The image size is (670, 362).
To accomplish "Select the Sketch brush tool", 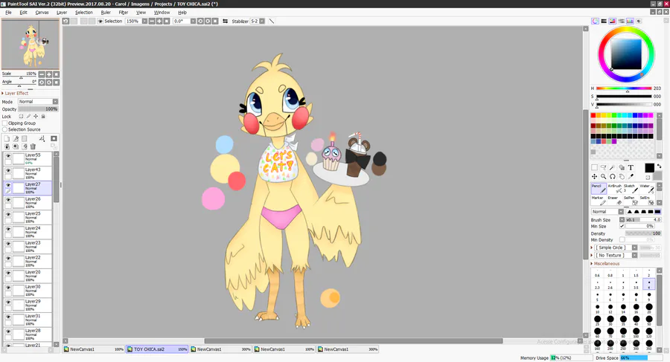I will 631,188.
